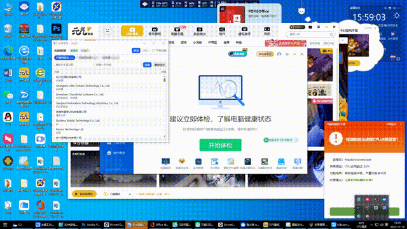The width and height of the screenshot is (407, 229).
Task: Click the 删除选中 button in the list manager window
Action: [x=160, y=65]
